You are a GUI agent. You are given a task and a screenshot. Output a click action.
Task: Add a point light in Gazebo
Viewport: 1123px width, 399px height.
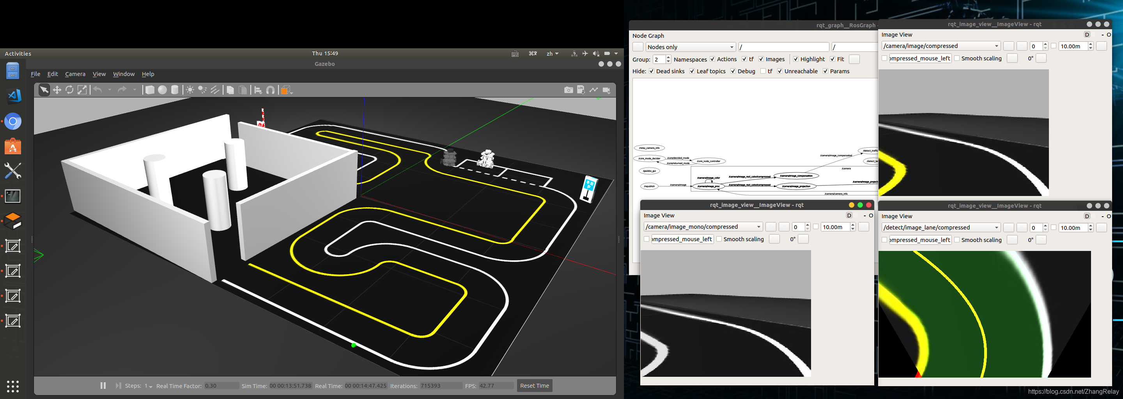(x=190, y=90)
